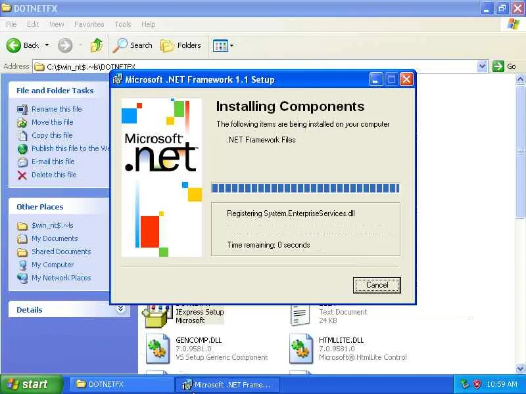Select the Text Document file icon
Image resolution: width=526 pixels, height=394 pixels.
(299, 315)
